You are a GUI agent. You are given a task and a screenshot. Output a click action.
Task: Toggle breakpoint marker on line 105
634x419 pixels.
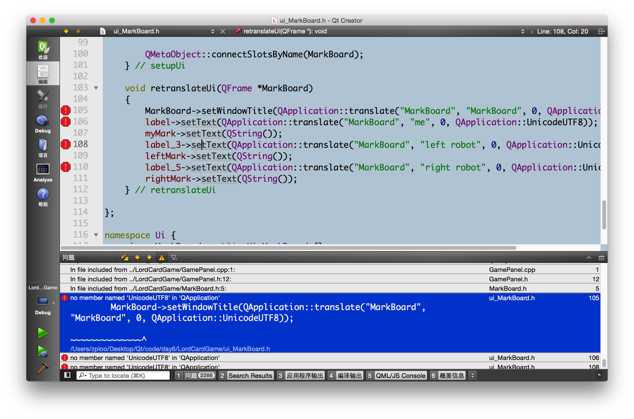pyautogui.click(x=66, y=111)
